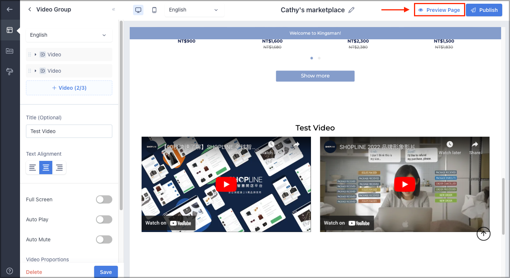Select right text alignment
Screen dimensions: 510x278
(x=59, y=168)
